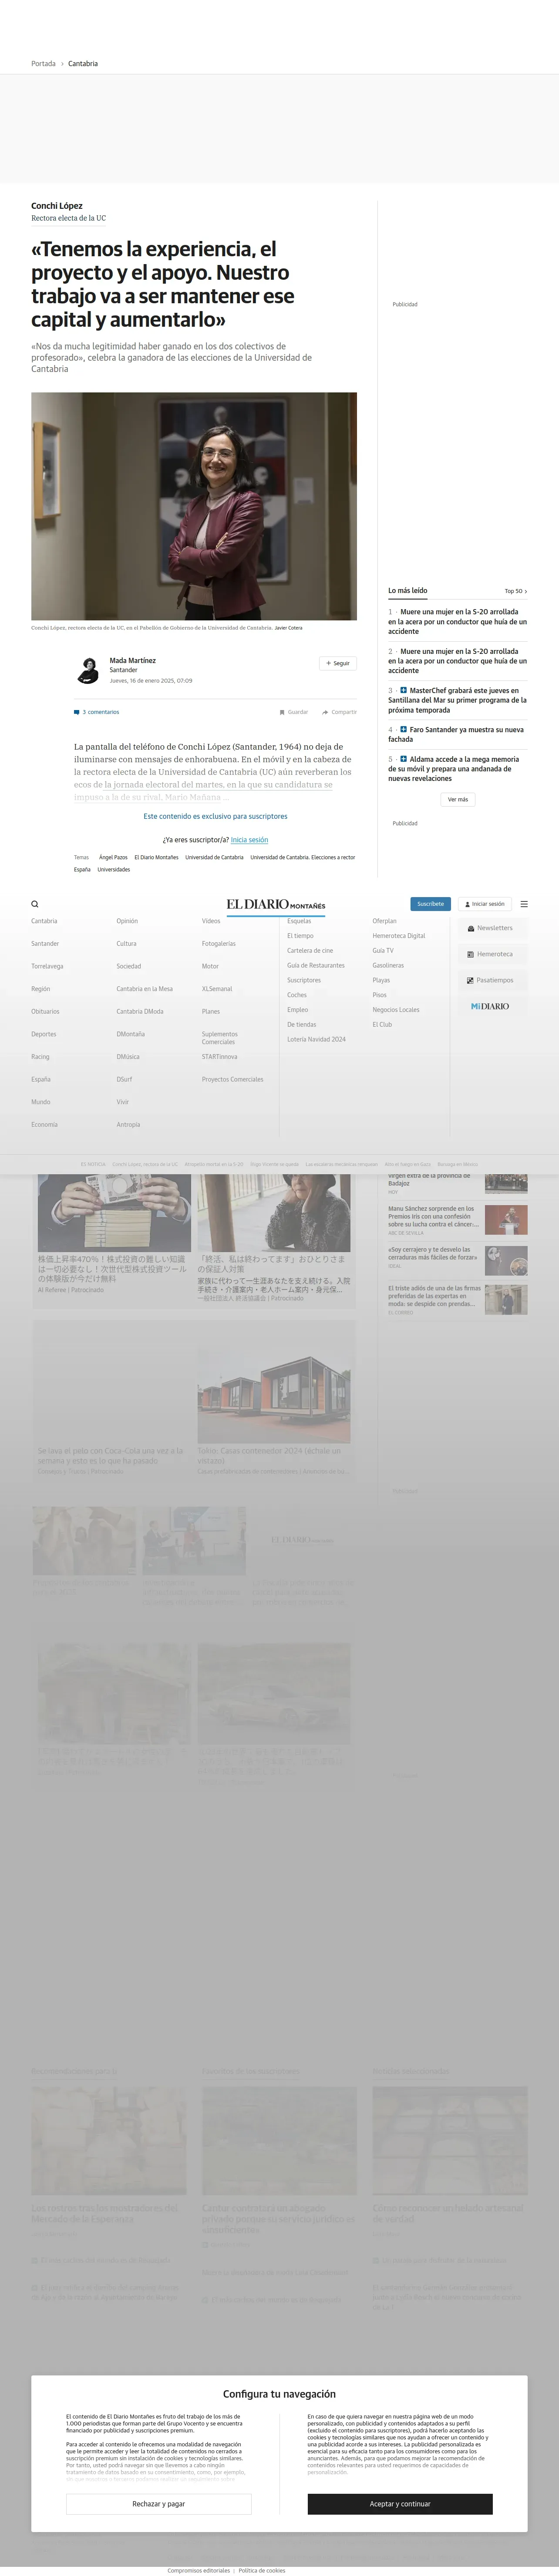Click the subscriber plus badge beside MasterChef headline
Viewport: 559px width, 2576px height.
pyautogui.click(x=403, y=690)
